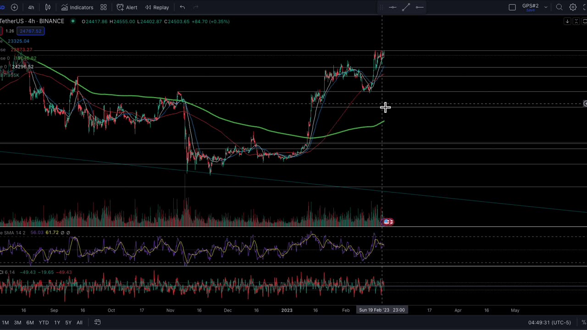This screenshot has height=330, width=587.
Task: Click the 2023 label on time axis
Action: [287, 310]
